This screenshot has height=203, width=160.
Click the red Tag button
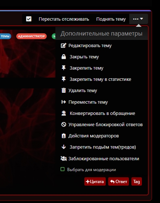pos(136,181)
